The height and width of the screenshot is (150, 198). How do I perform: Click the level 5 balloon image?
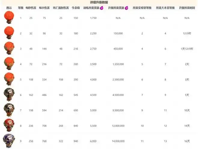point(9,79)
